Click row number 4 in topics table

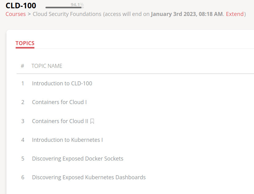[23, 140]
